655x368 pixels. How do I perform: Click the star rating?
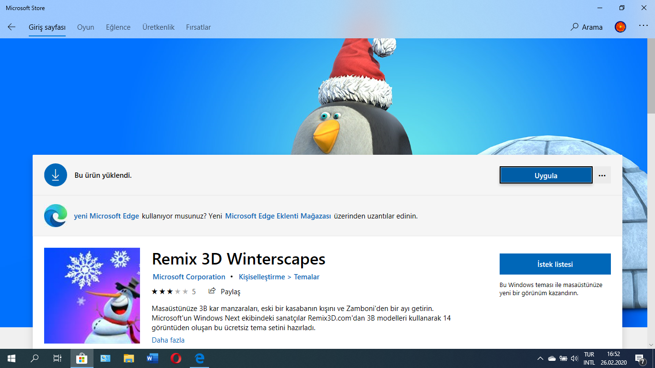[170, 291]
